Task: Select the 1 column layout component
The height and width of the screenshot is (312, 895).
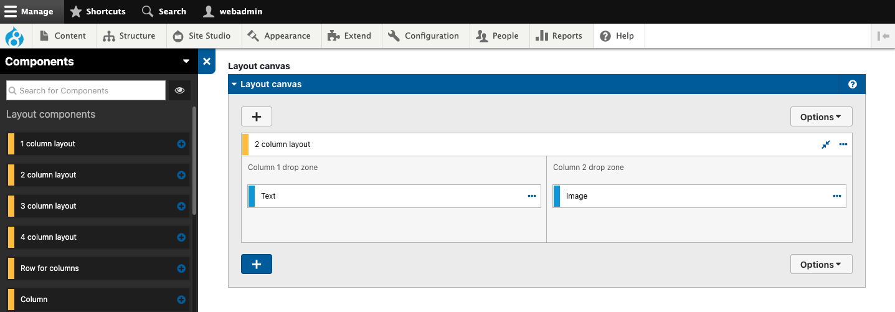Action: coord(98,144)
